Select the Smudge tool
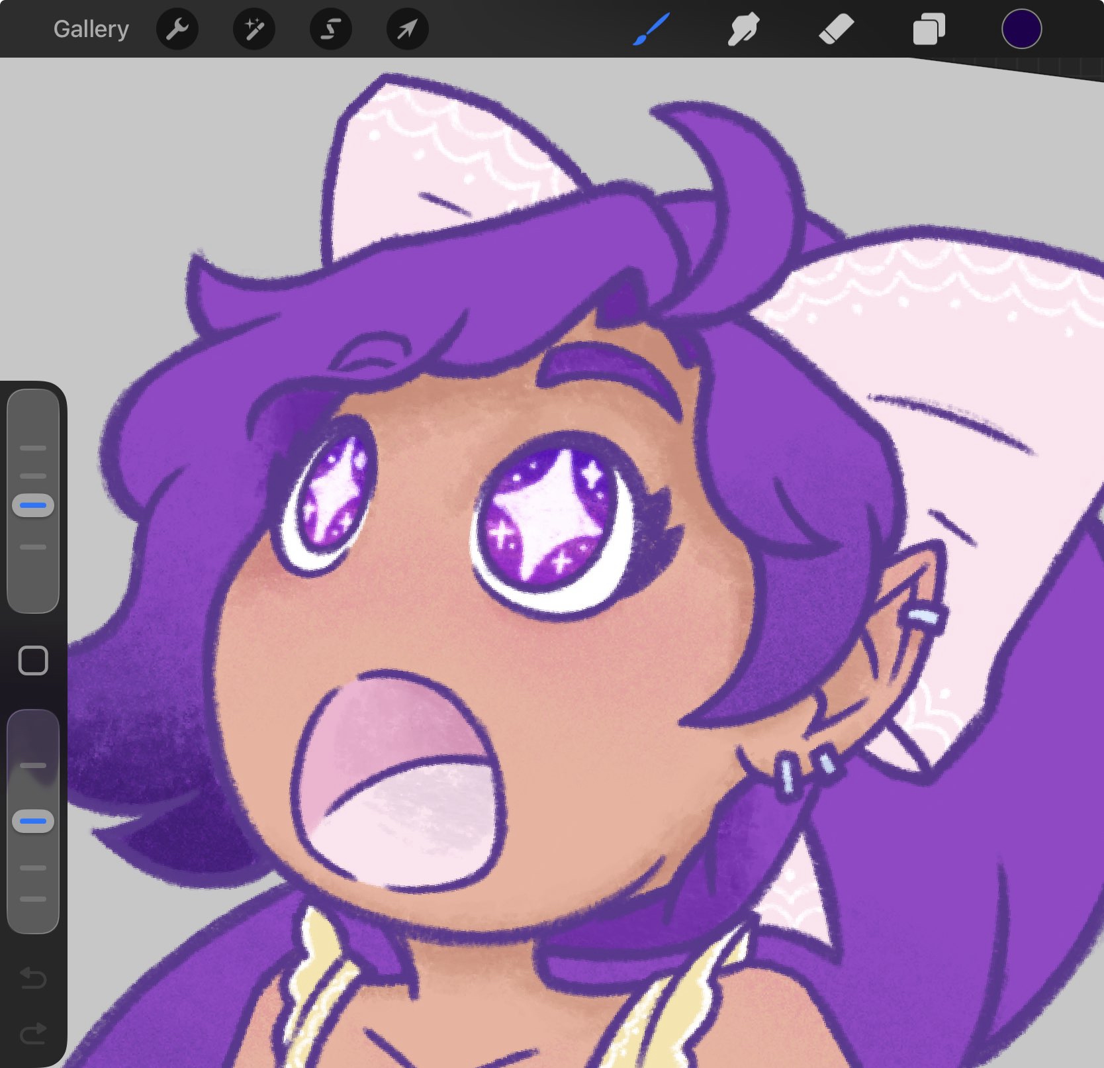Image resolution: width=1104 pixels, height=1068 pixels. pyautogui.click(x=743, y=30)
